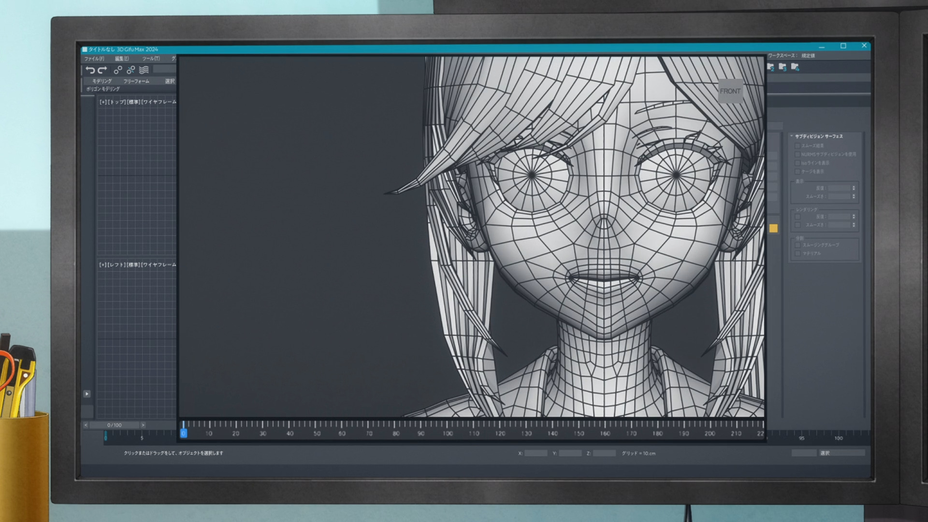Viewport: 928px width, 522px height.
Task: Check the スムージンググループ option
Action: (797, 245)
